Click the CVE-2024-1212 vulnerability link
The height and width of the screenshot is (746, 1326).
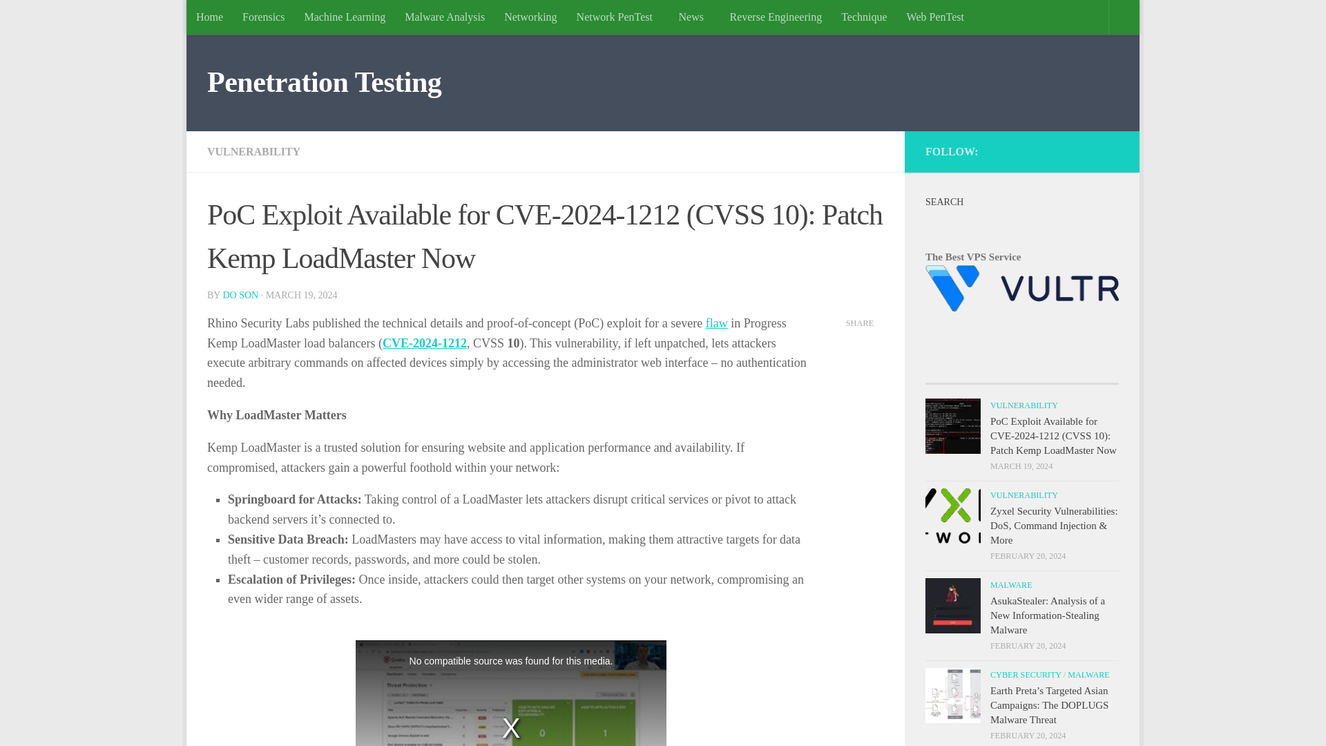[425, 343]
